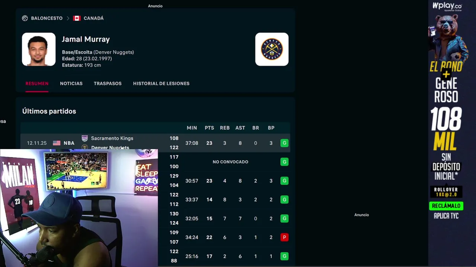Click the MIN column header
Screen dimensions: 476x267
tap(192, 128)
